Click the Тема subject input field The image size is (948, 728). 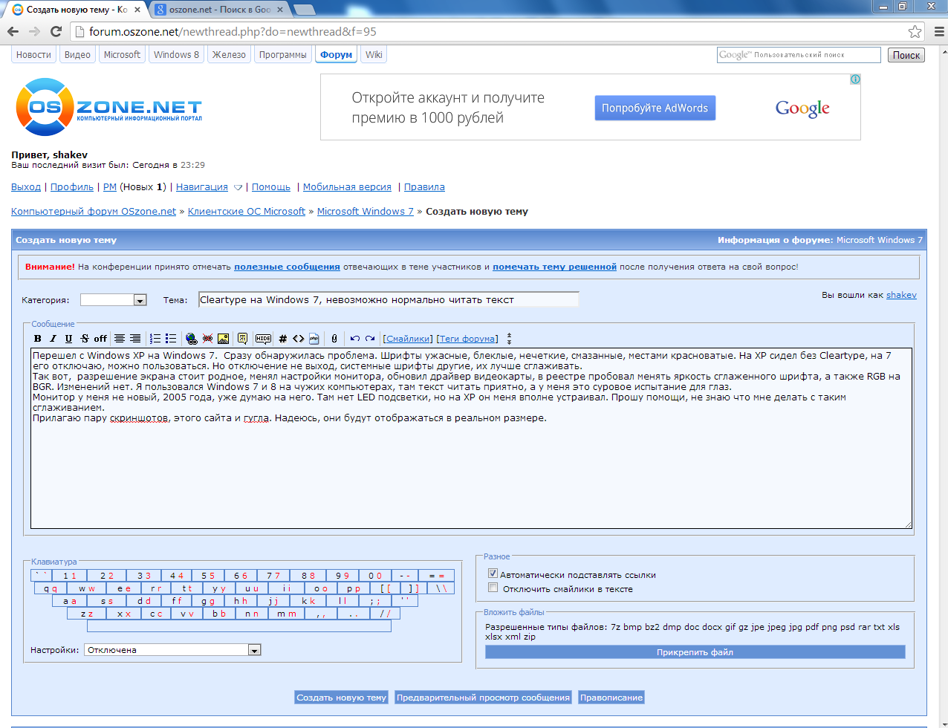(389, 299)
